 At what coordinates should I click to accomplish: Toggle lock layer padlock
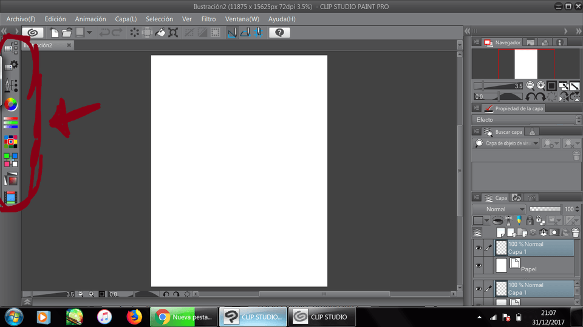tap(530, 220)
